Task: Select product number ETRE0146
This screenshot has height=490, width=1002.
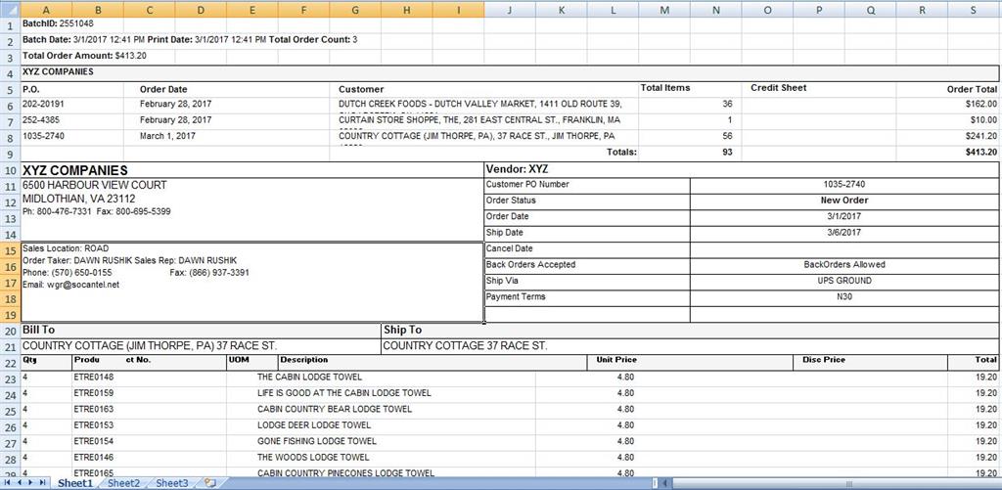Action: tap(93, 458)
